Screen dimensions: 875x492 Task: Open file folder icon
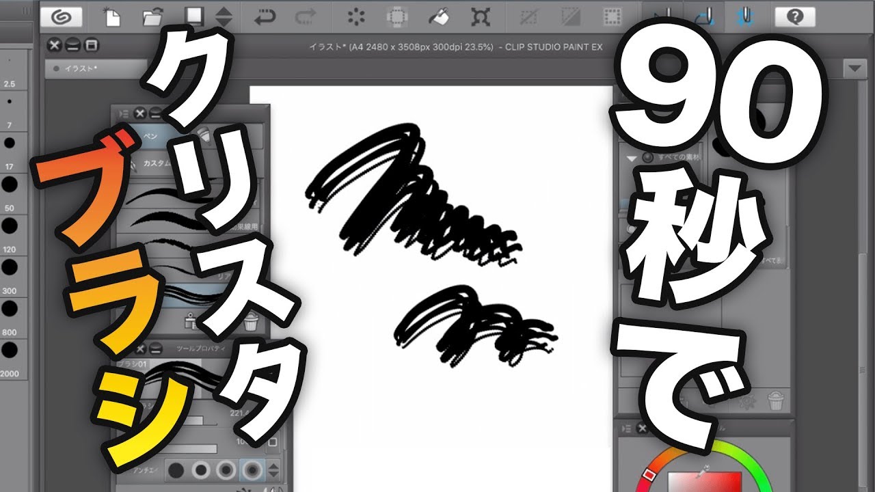pyautogui.click(x=153, y=17)
